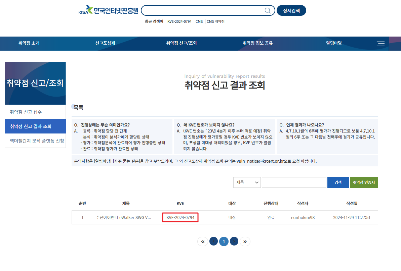
Task: Click the 제목 column header
Action: (x=126, y=203)
